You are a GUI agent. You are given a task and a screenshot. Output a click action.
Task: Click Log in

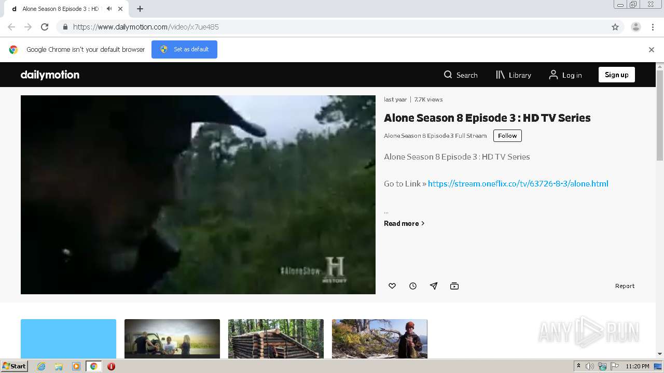565,75
